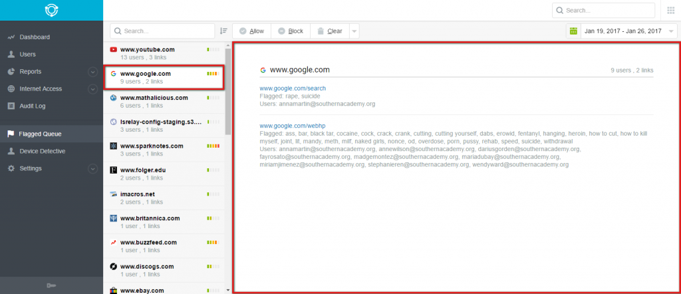Image resolution: width=681 pixels, height=294 pixels.
Task: Open the www.google.com/webhp link
Action: click(x=293, y=126)
